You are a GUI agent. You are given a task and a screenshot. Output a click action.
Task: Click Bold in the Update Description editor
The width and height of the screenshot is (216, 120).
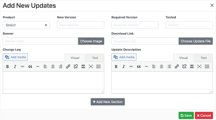click(x=116, y=67)
